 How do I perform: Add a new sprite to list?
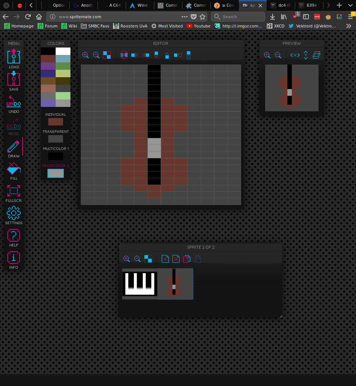165,259
